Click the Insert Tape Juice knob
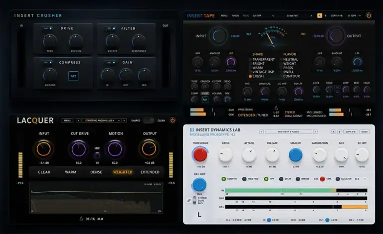The width and height of the screenshot is (383, 234). tap(316, 90)
